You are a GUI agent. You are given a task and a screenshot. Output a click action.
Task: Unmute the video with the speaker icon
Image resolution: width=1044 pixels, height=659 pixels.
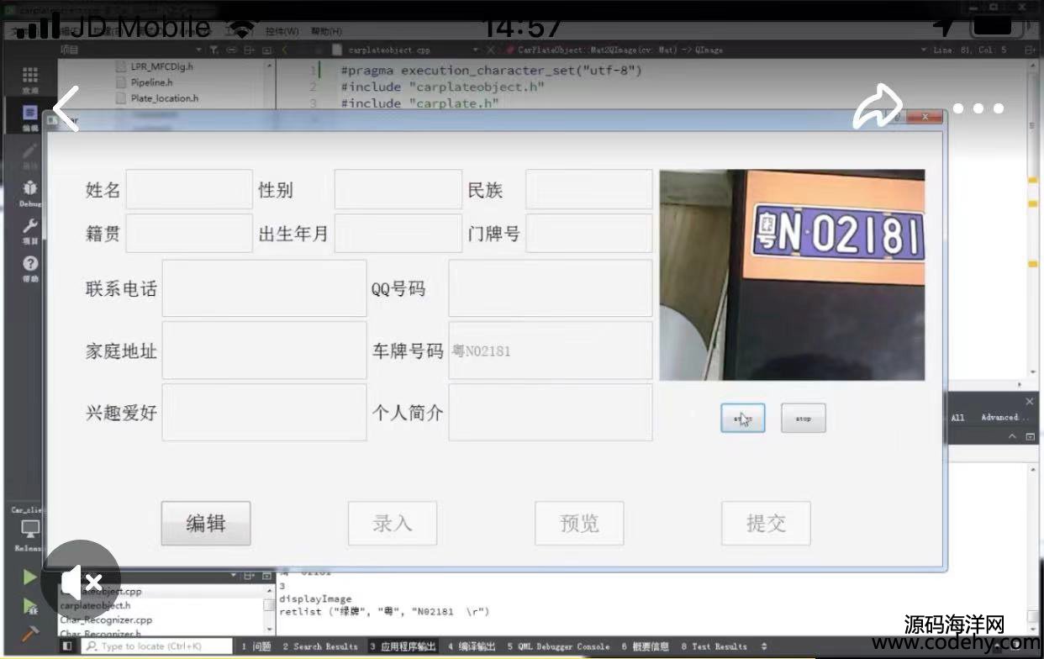click(81, 581)
